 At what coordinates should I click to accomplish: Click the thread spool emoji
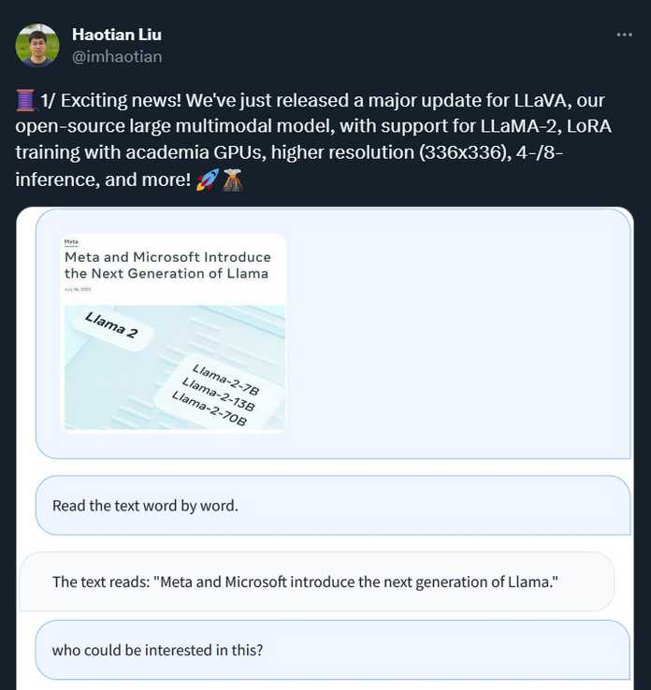tap(25, 100)
